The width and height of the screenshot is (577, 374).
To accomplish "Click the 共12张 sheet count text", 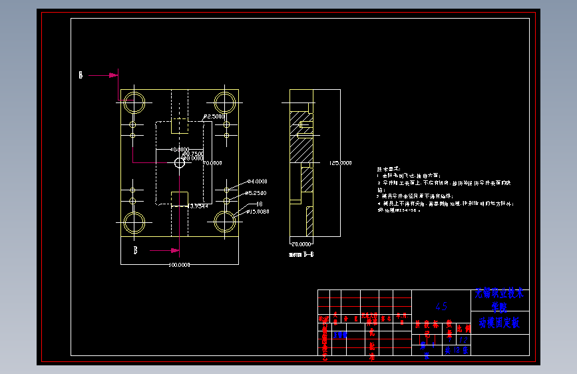I will [457, 350].
